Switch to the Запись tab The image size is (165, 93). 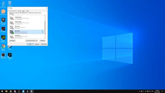[x=20, y=11]
